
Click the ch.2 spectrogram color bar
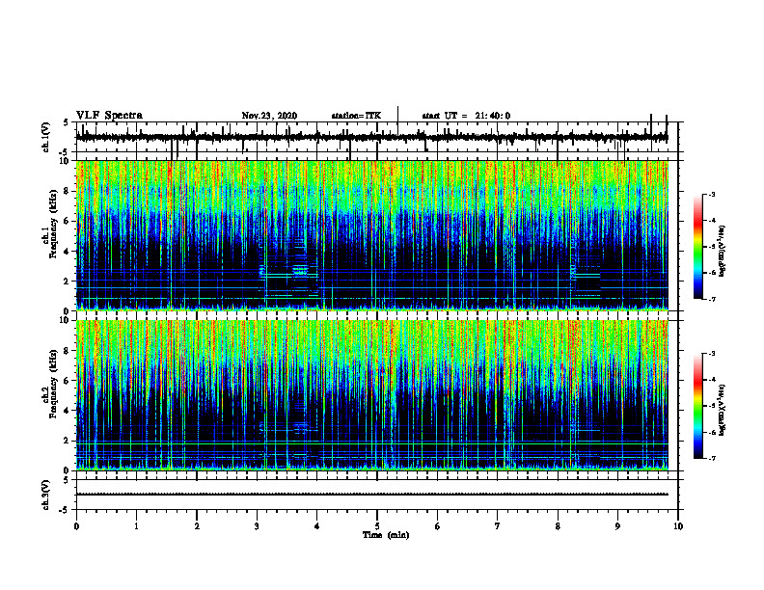(697, 406)
